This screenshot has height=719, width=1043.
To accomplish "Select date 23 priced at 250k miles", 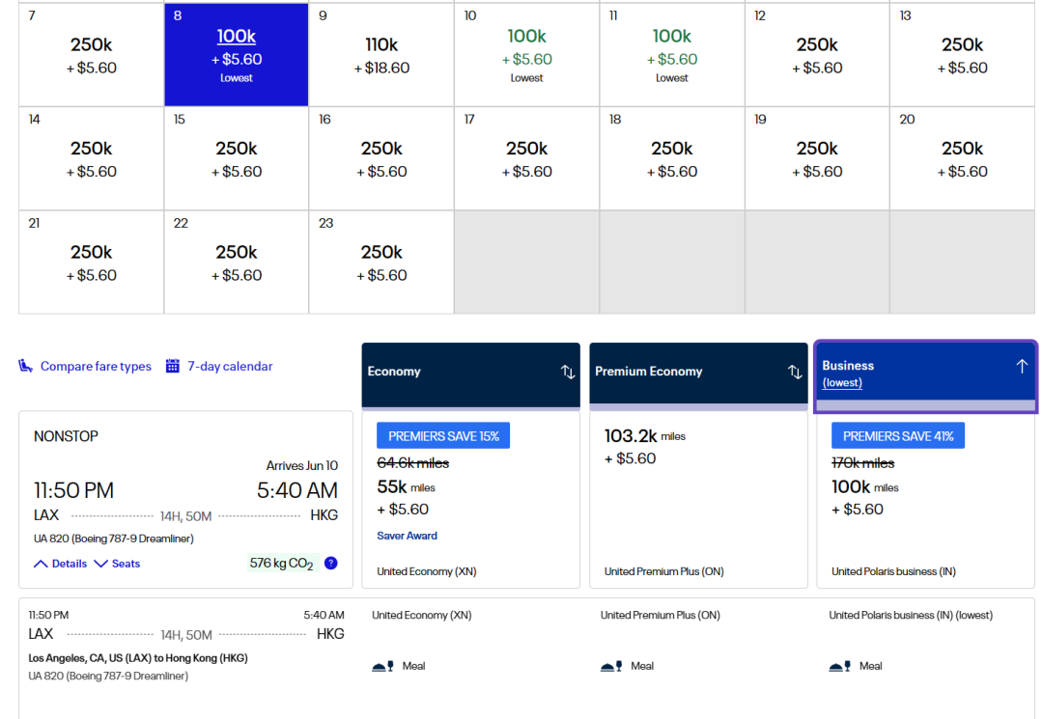I will pos(381,262).
